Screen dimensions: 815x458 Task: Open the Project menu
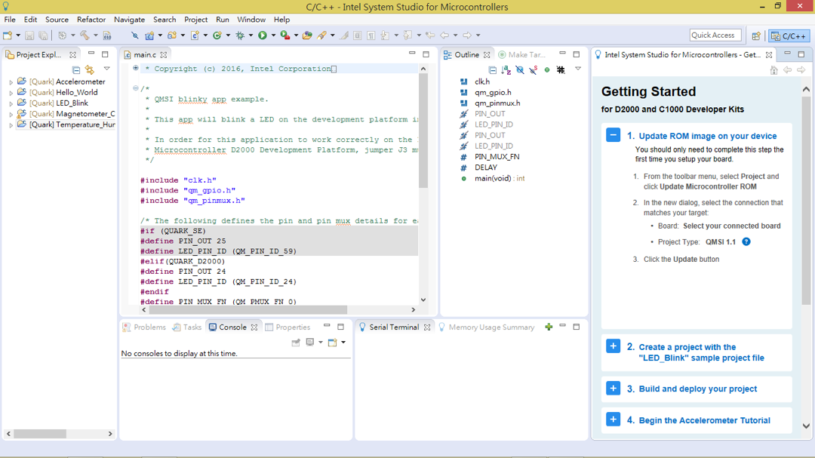[x=196, y=19]
